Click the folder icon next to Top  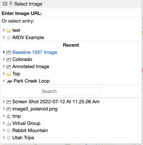click(x=9, y=74)
